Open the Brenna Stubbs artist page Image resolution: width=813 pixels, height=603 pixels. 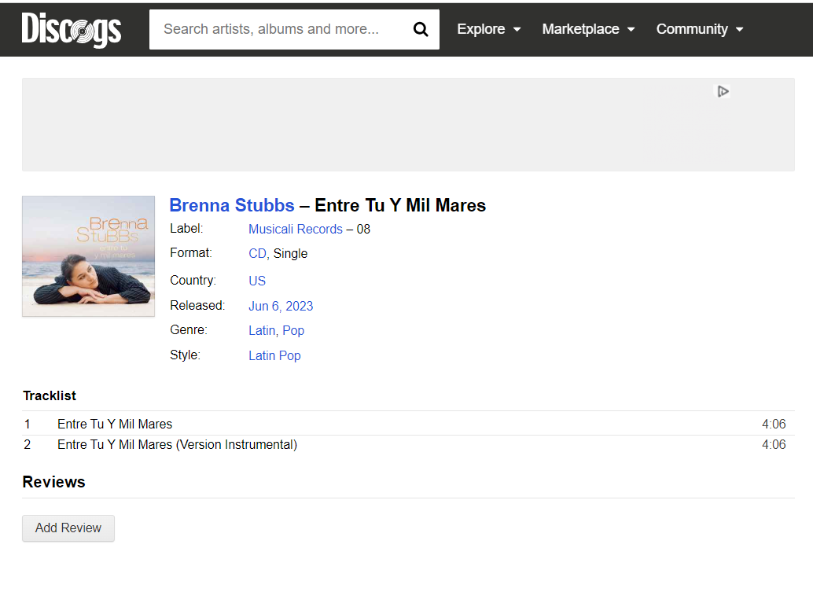[x=232, y=206]
